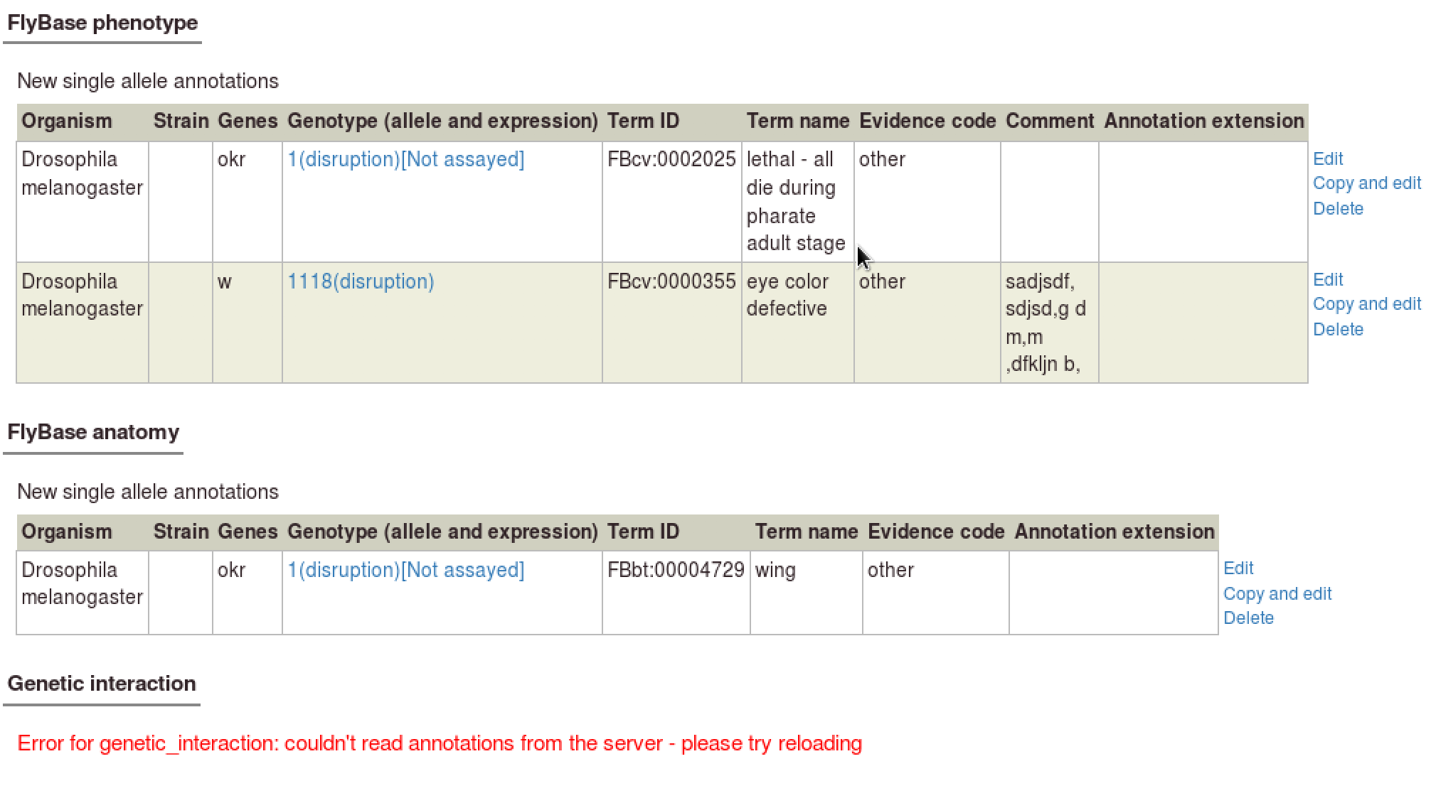Open the 1118(disruption) genotype link
Viewport: 1431px width, 803px height.
[x=361, y=281]
